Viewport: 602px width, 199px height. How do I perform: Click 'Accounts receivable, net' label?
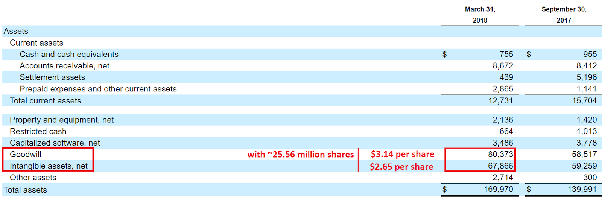tap(64, 66)
